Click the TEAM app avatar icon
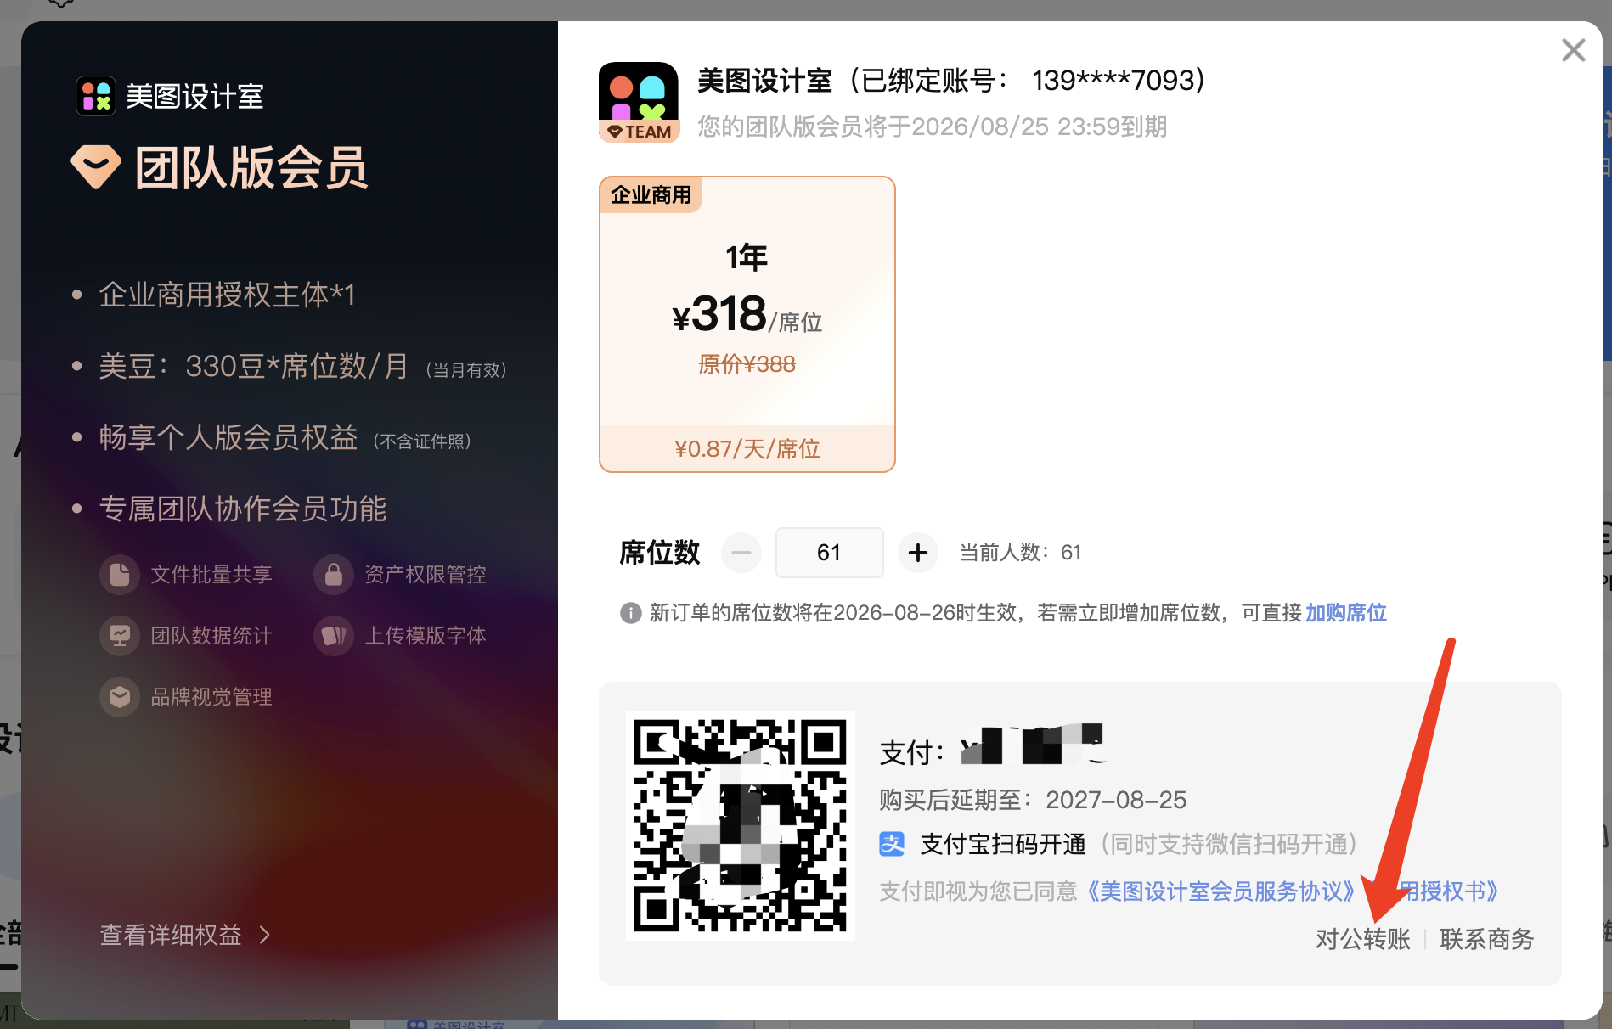1612x1029 pixels. (639, 103)
